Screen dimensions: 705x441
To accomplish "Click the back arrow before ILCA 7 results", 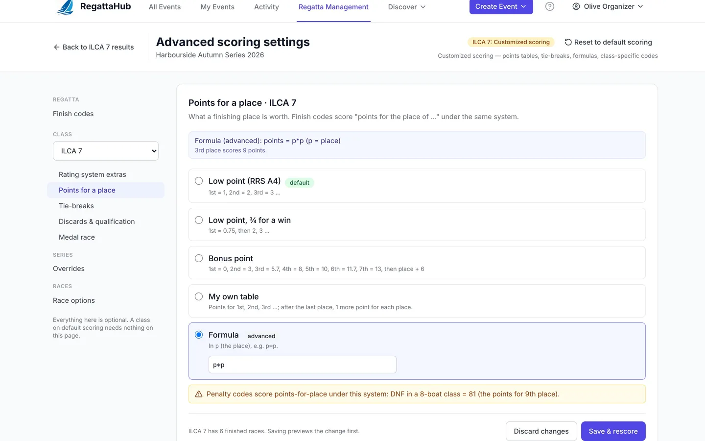I will (x=56, y=47).
